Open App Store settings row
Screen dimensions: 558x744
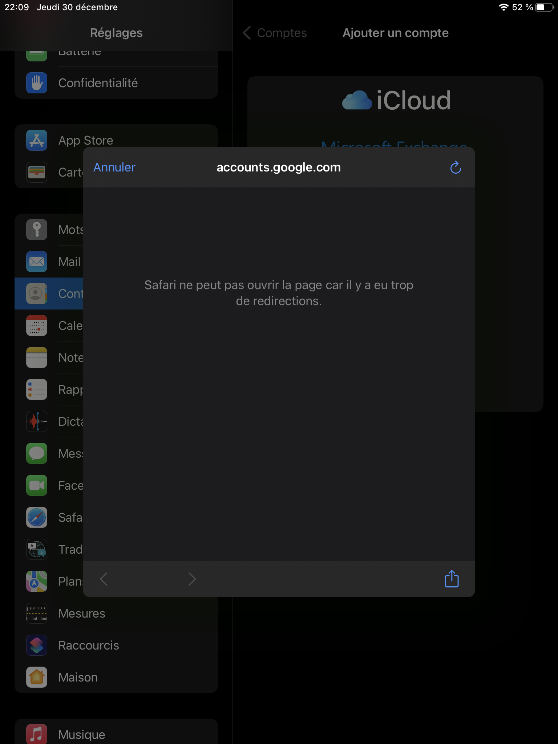click(x=116, y=140)
